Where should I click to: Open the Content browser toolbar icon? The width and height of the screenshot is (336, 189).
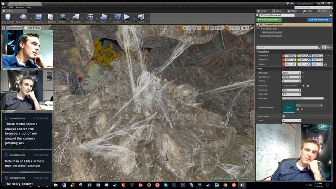38,18
